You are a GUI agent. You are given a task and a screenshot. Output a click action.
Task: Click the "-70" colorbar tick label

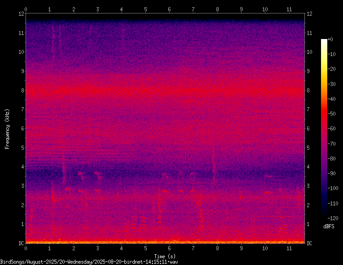coord(332,144)
